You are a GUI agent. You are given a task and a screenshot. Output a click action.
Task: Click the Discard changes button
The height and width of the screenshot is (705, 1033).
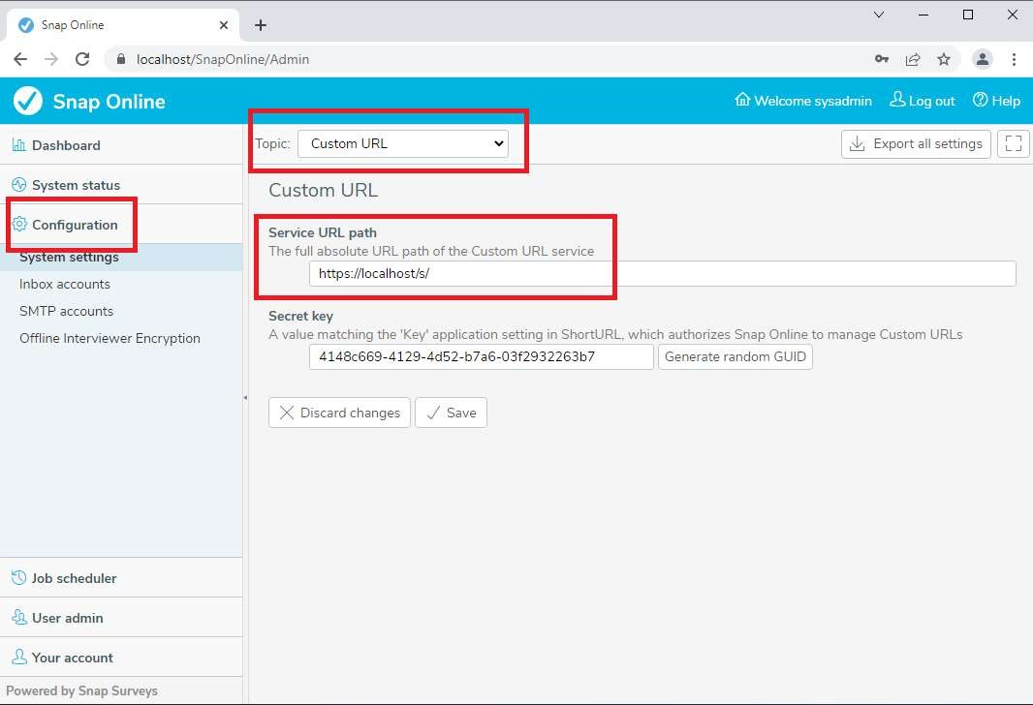pos(339,413)
